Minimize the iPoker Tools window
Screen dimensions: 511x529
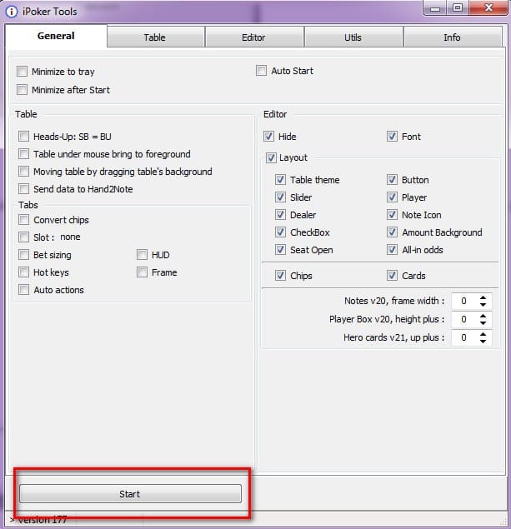pyautogui.click(x=435, y=8)
